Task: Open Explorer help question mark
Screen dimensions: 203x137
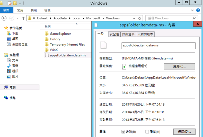Action: [198, 10]
